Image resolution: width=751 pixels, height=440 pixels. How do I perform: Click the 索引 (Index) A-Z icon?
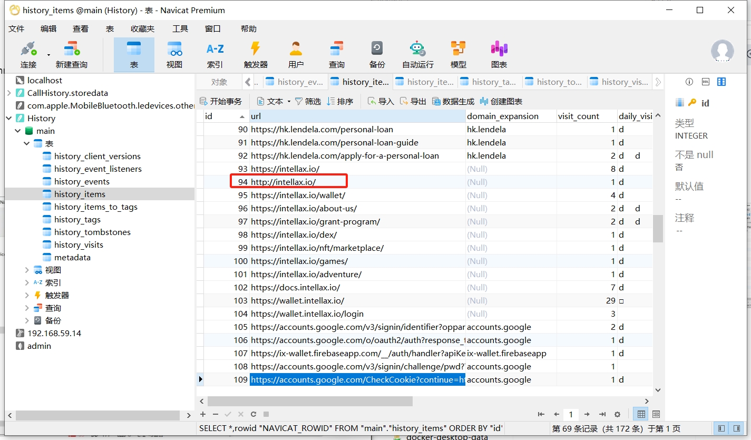[x=215, y=54]
